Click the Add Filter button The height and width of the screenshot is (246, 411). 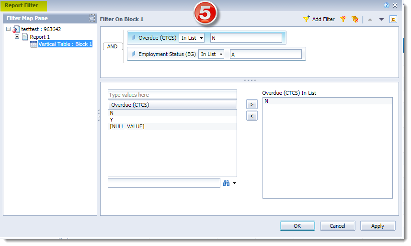(319, 19)
